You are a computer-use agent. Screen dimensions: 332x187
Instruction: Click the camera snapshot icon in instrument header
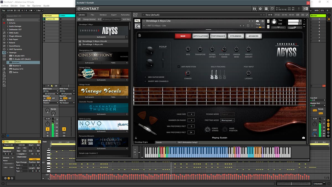click(257, 21)
